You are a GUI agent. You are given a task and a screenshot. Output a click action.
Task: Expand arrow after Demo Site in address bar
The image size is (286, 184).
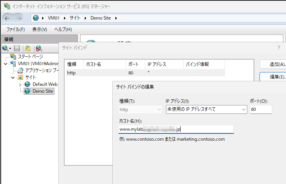coord(116,18)
